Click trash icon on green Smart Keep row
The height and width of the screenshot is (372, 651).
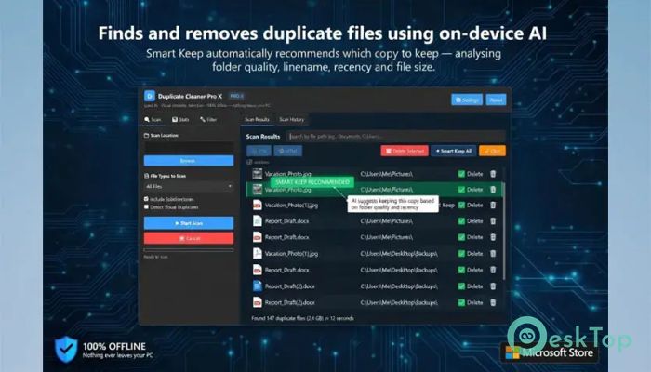coord(493,190)
